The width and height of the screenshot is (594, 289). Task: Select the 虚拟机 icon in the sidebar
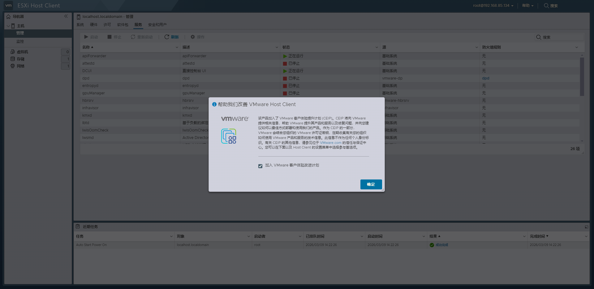[12, 52]
